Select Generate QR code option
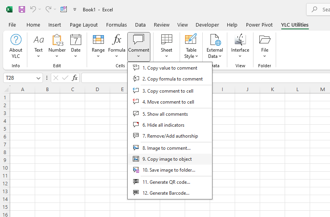This screenshot has height=217, width=330. (166, 182)
